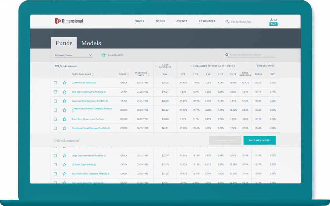Open the Events navigation menu

tap(182, 21)
